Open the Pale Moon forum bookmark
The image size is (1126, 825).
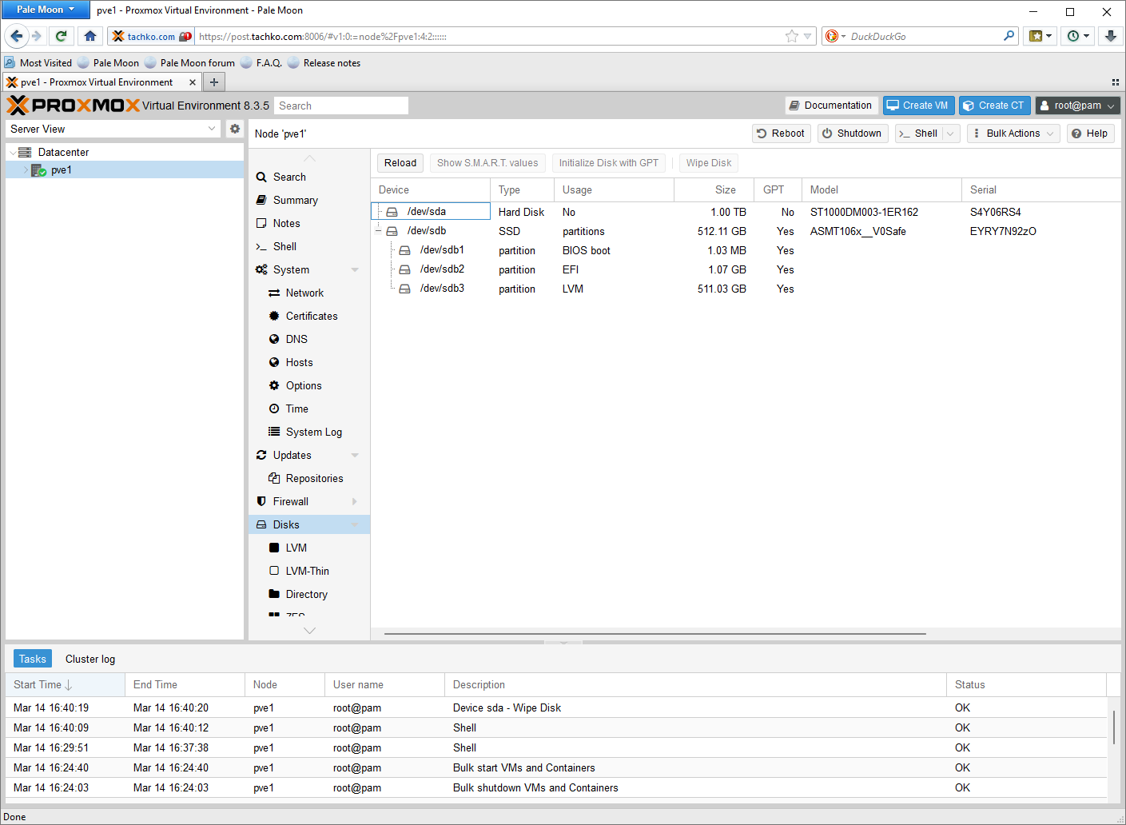coord(190,63)
